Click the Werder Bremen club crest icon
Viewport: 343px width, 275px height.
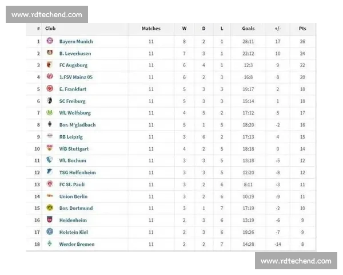[50, 244]
